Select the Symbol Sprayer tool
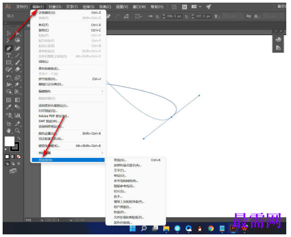 (8, 115)
